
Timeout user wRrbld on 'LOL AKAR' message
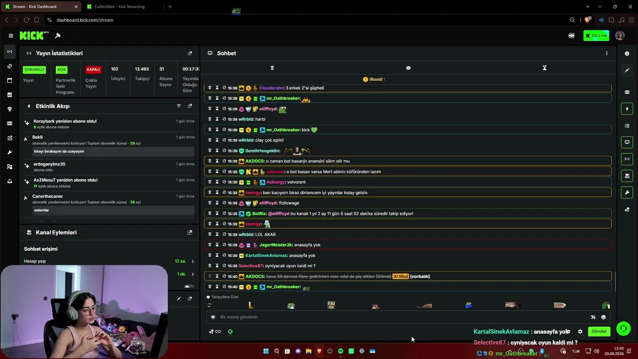click(217, 234)
